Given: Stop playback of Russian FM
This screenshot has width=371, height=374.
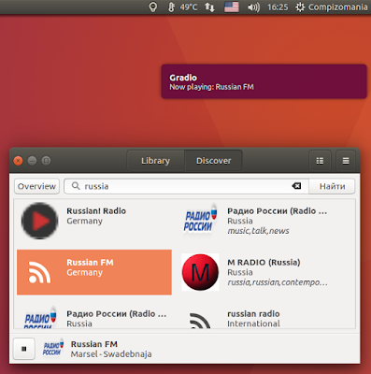Looking at the screenshot, I should tap(24, 349).
